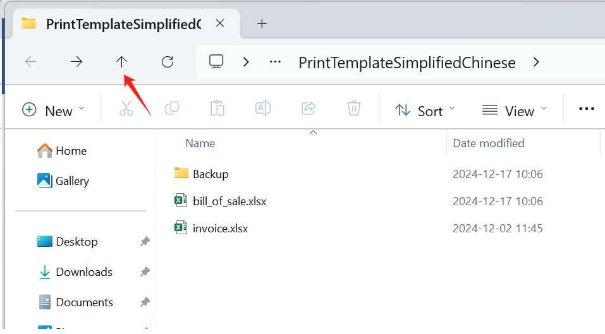This screenshot has width=605, height=334.
Task: Go to Downloads in the sidebar
Action: pos(83,272)
